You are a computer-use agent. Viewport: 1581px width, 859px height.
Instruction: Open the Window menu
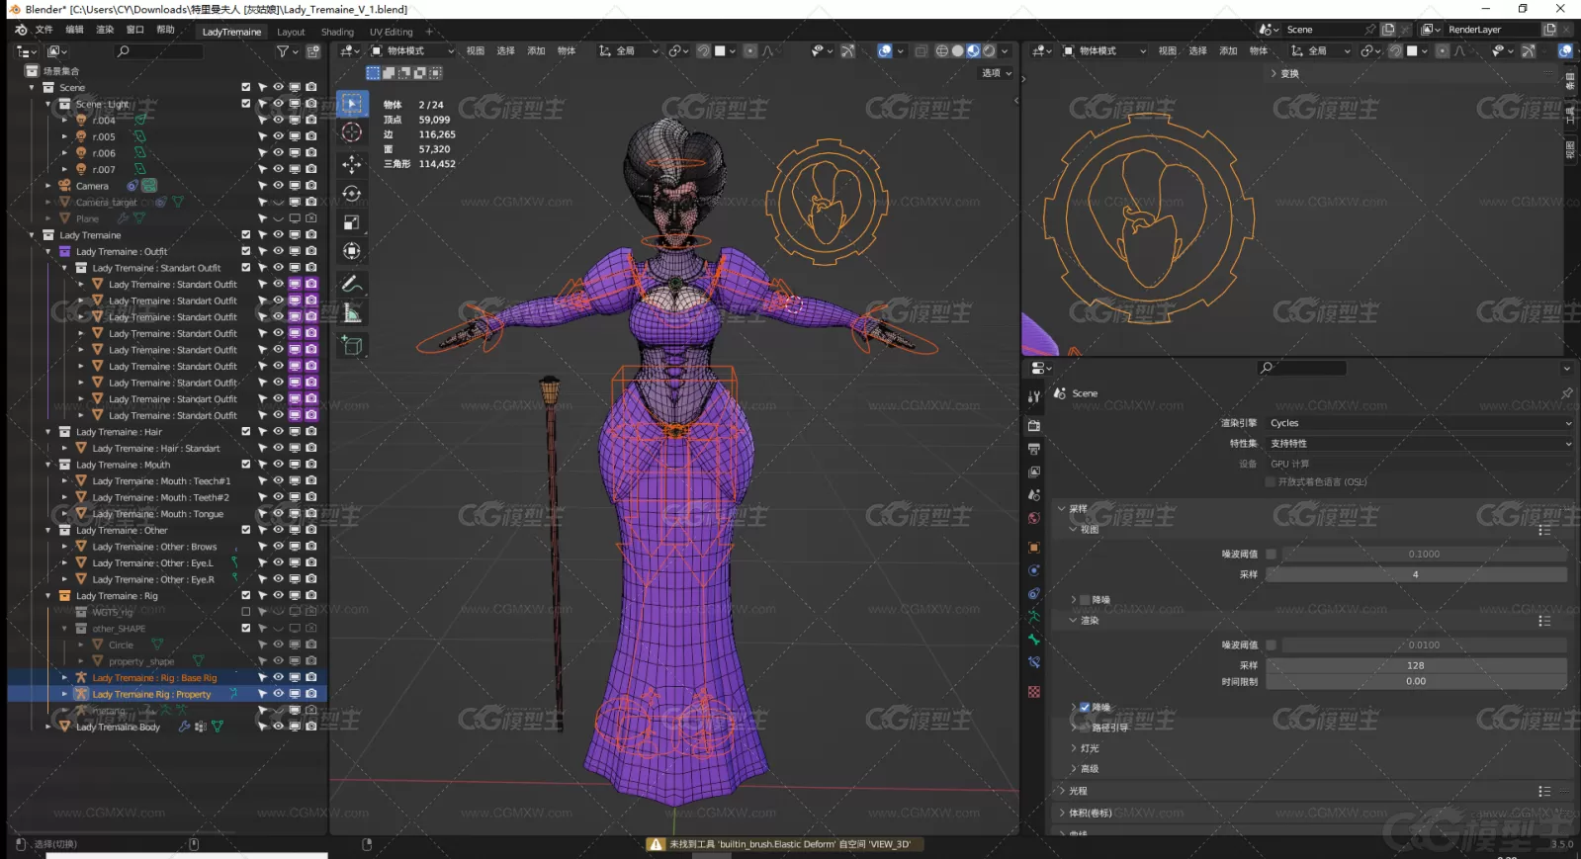[135, 30]
